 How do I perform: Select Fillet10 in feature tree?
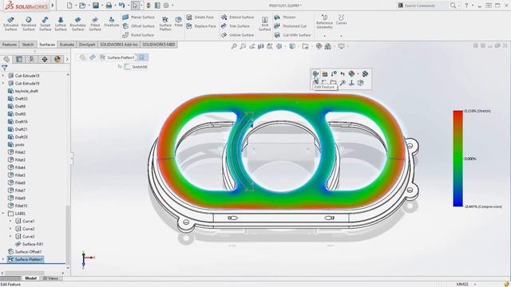18,206
